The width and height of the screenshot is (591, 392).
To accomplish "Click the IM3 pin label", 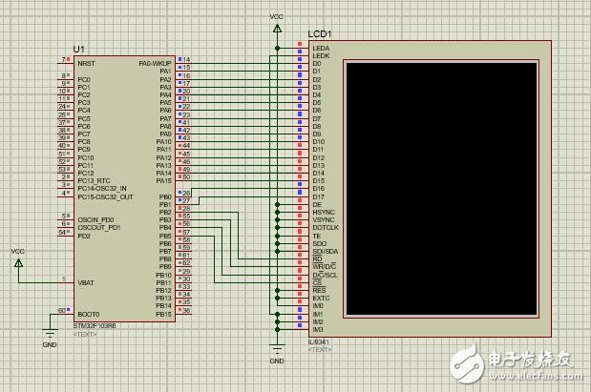I will [318, 329].
